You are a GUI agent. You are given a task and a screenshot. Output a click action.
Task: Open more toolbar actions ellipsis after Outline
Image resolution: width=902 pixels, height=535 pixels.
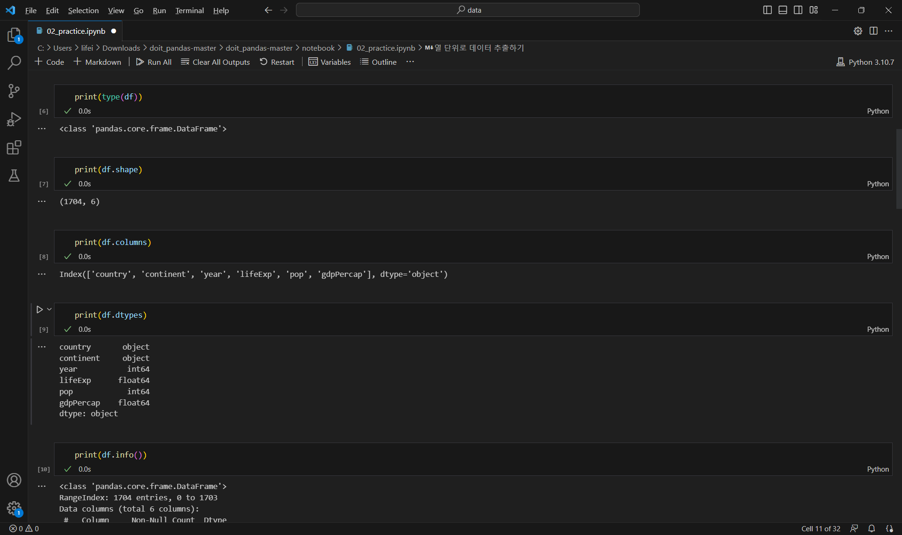tap(410, 62)
